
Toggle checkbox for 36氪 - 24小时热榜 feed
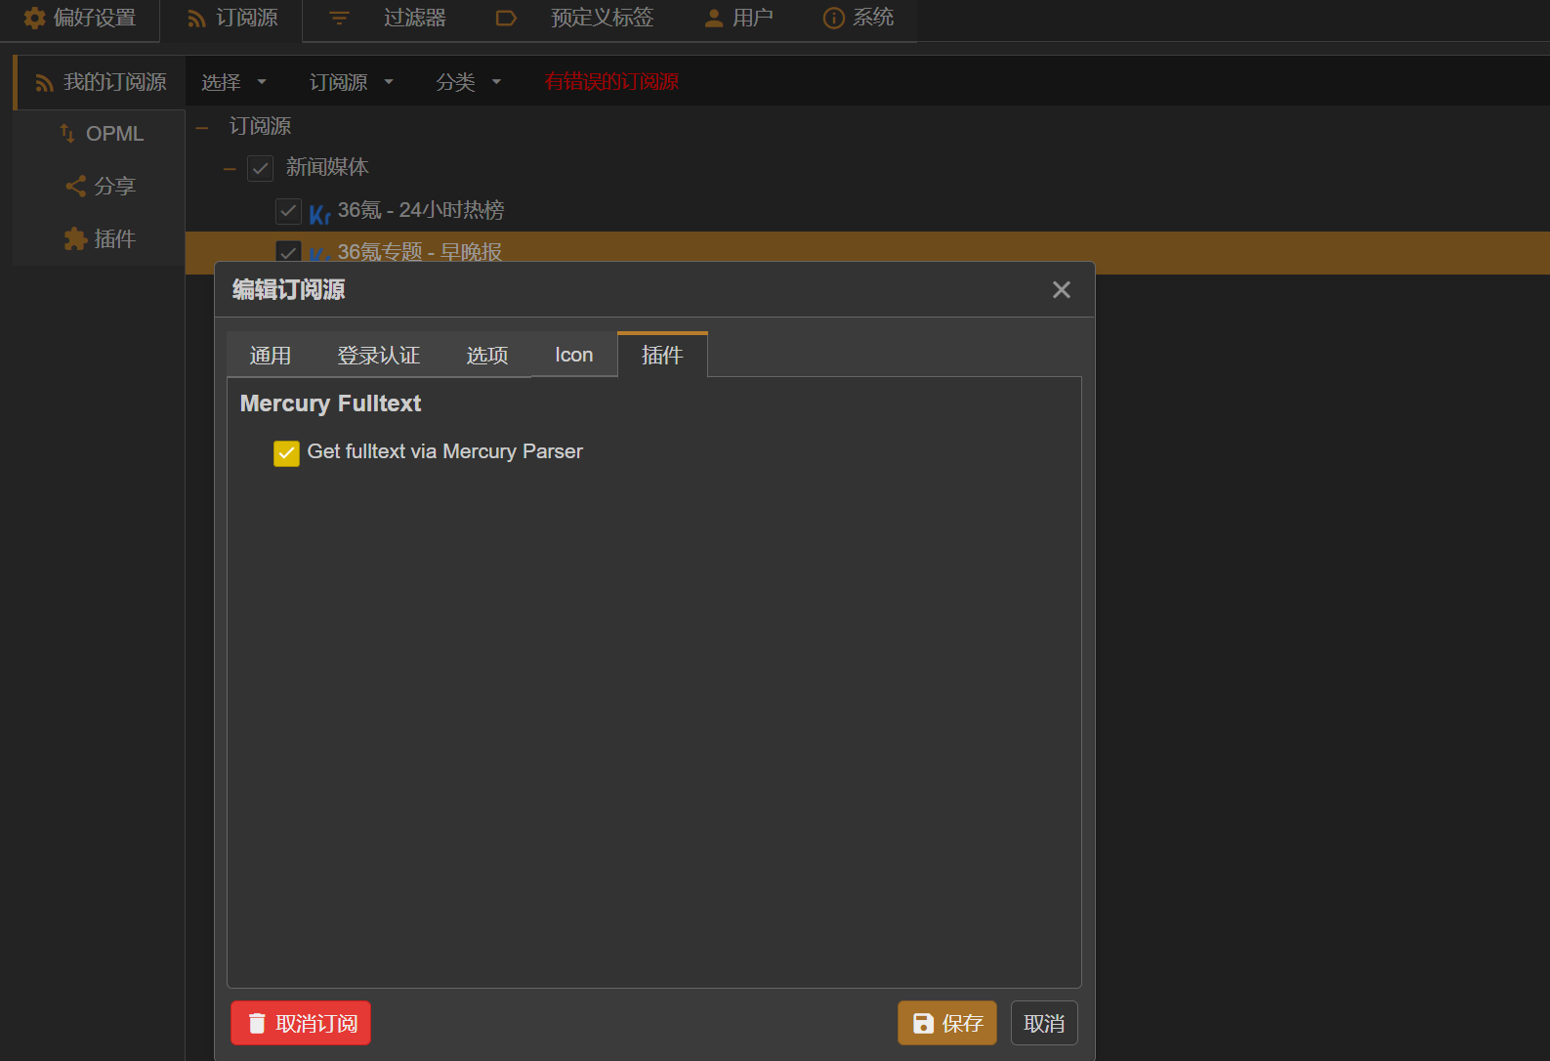[x=288, y=211]
